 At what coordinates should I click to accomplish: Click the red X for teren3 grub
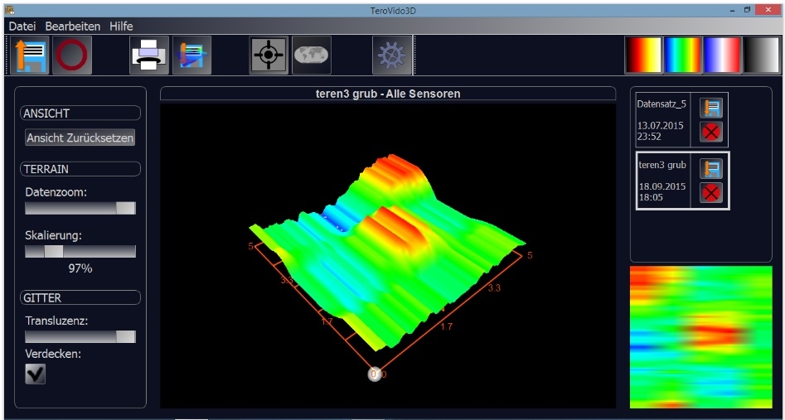710,193
